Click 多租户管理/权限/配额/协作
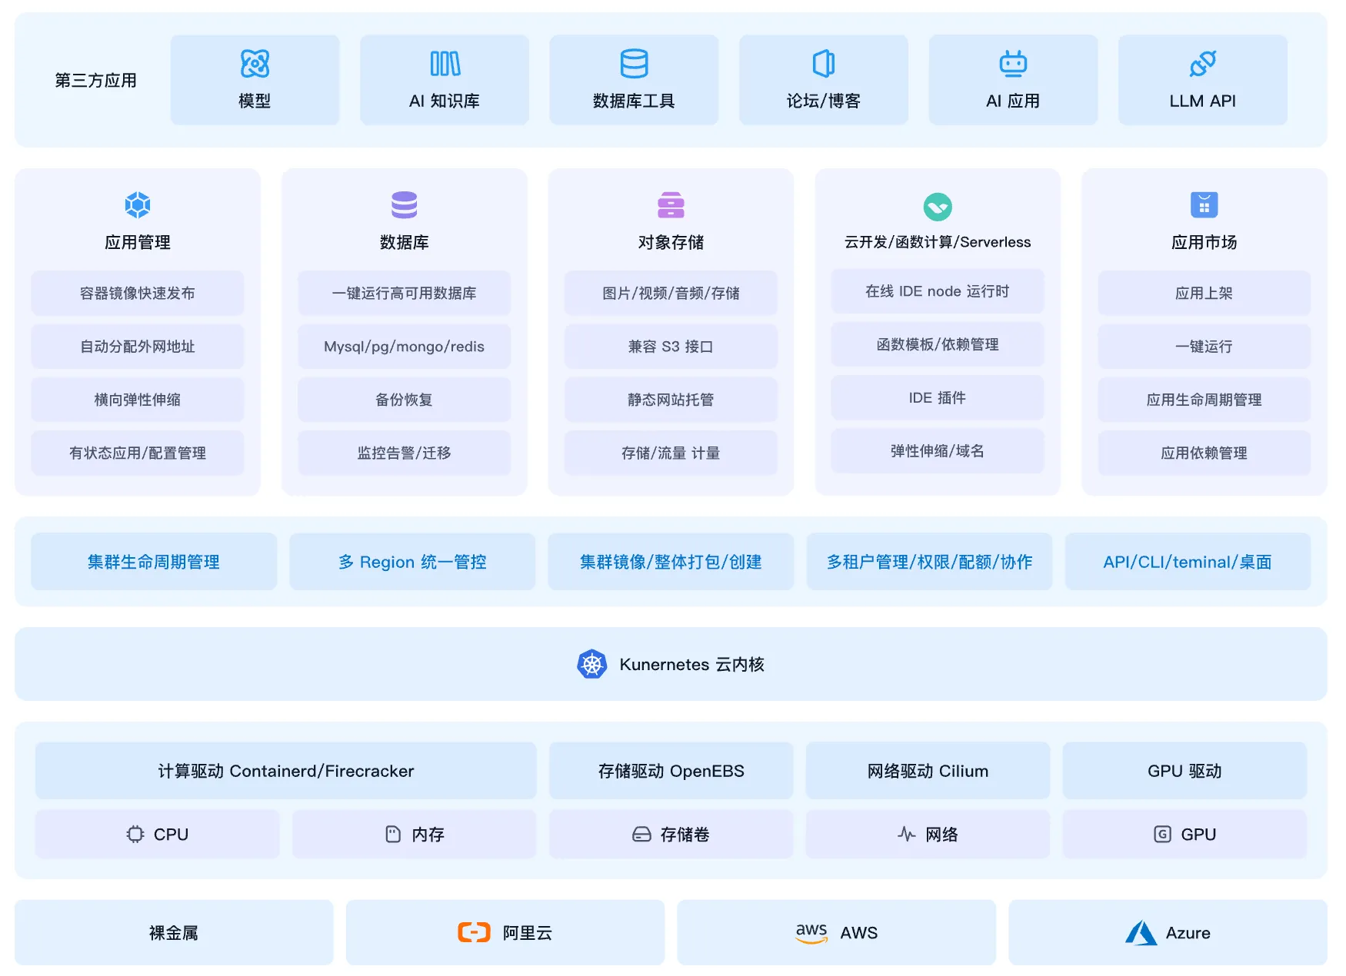This screenshot has width=1346, height=976. point(930,562)
